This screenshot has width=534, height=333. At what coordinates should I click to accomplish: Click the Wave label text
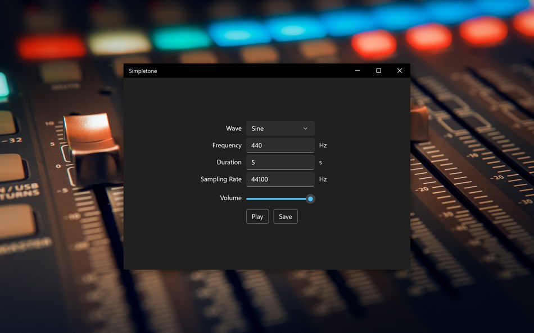[x=234, y=128]
